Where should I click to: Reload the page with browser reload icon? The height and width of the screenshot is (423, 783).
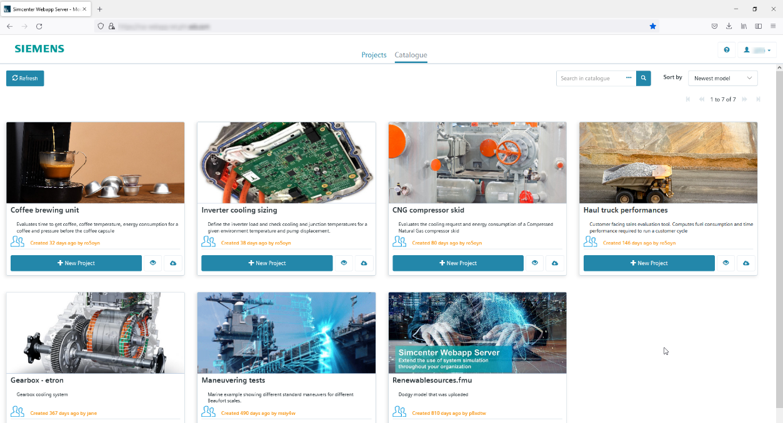point(39,26)
